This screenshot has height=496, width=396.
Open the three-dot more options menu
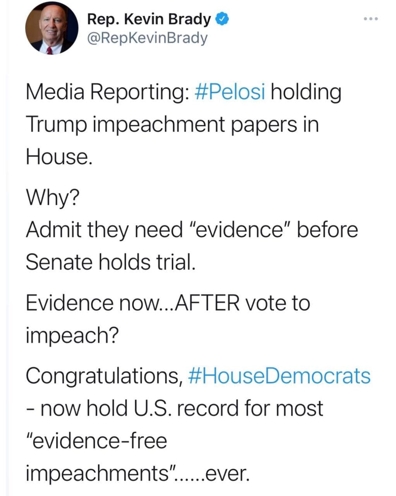(x=370, y=19)
